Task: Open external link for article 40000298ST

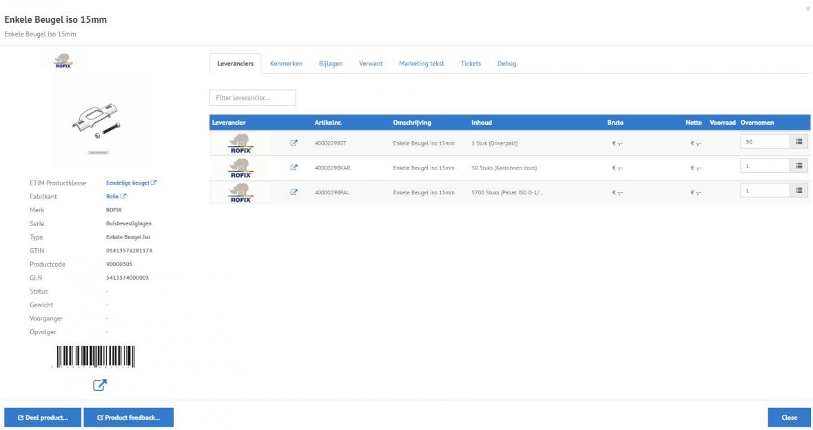Action: click(292, 143)
